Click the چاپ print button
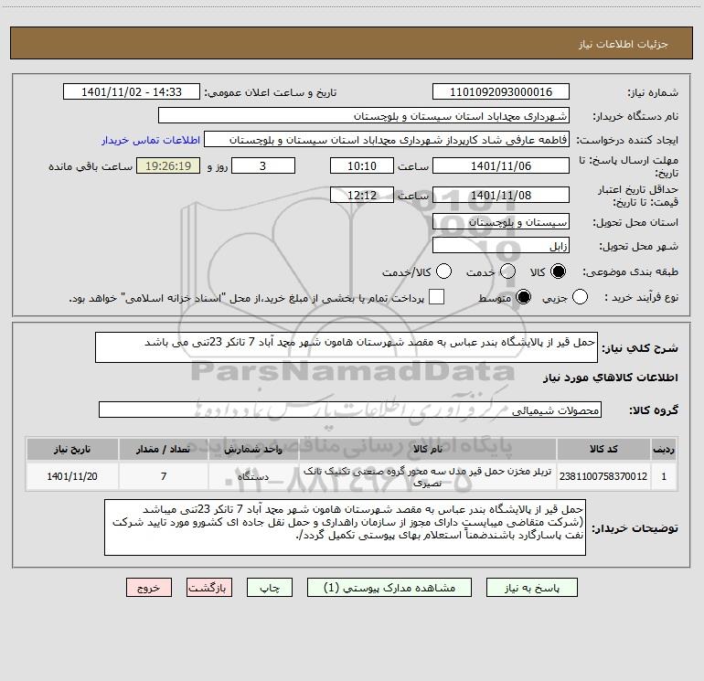Screen dimensions: 704x681 (270, 588)
